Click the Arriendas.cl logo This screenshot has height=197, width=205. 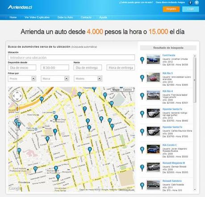[20, 7]
